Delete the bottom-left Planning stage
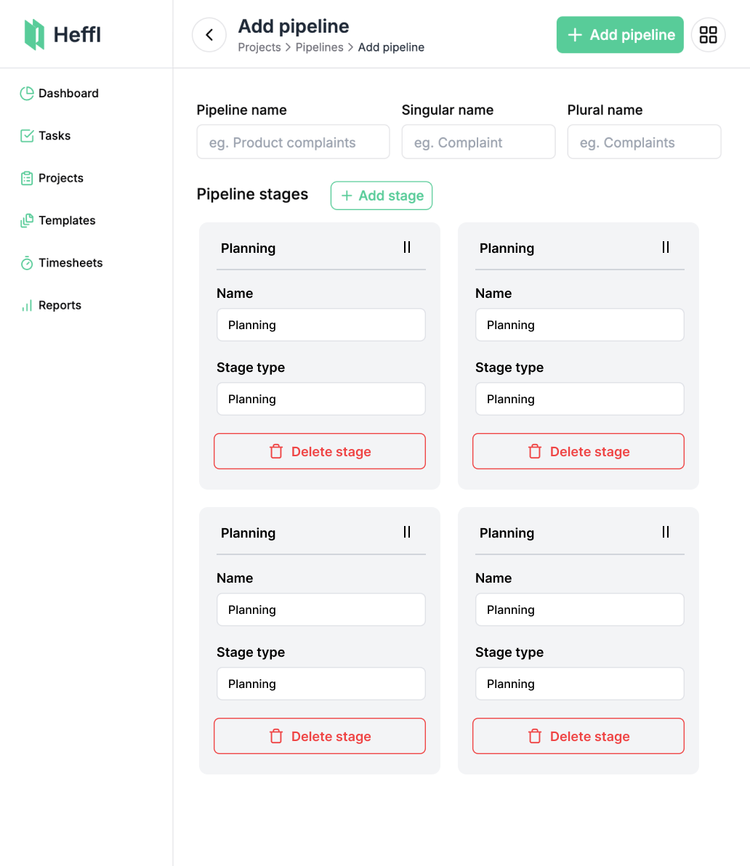Image resolution: width=750 pixels, height=866 pixels. (320, 736)
